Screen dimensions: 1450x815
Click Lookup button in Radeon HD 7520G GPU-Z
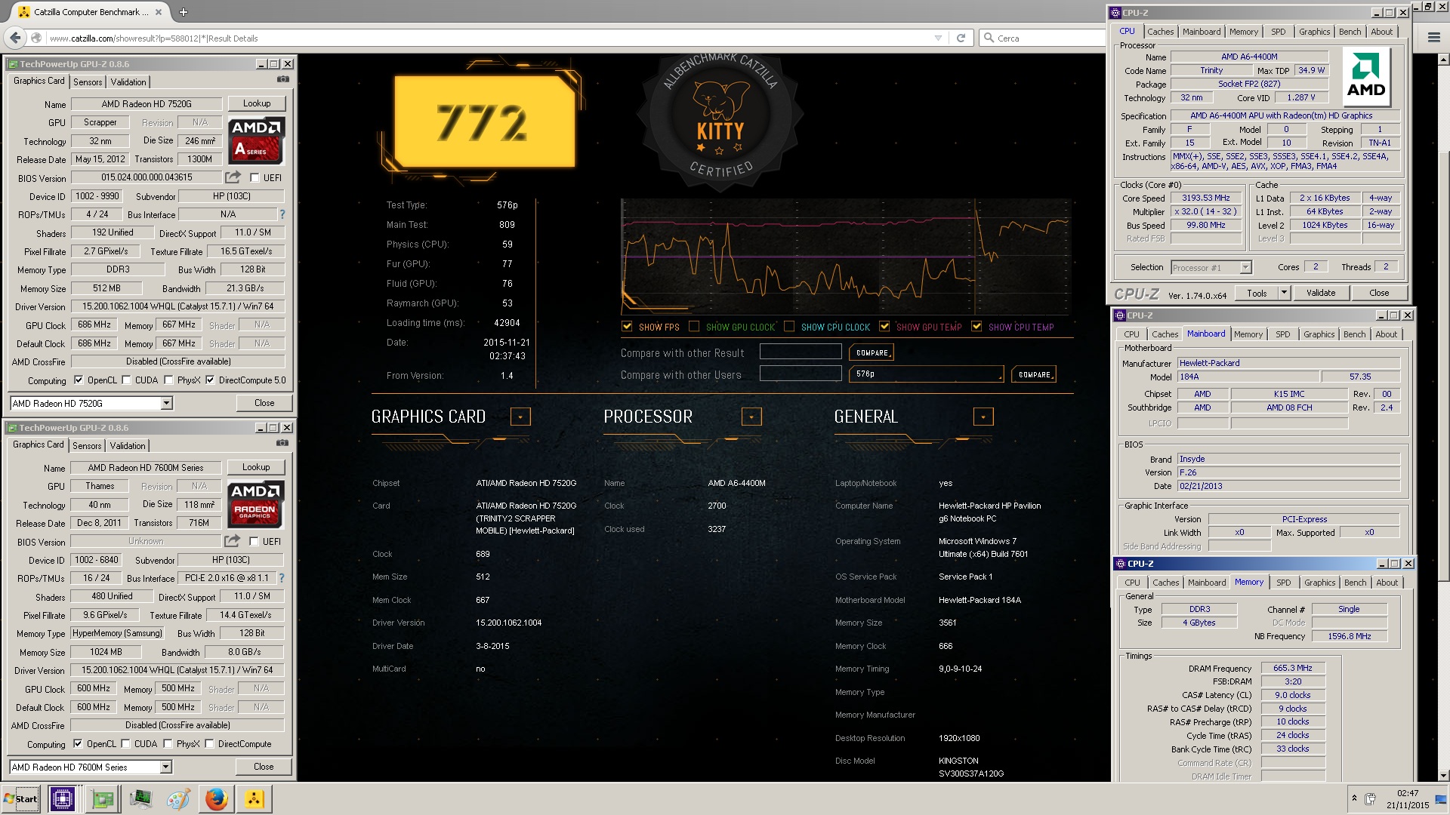pos(257,103)
